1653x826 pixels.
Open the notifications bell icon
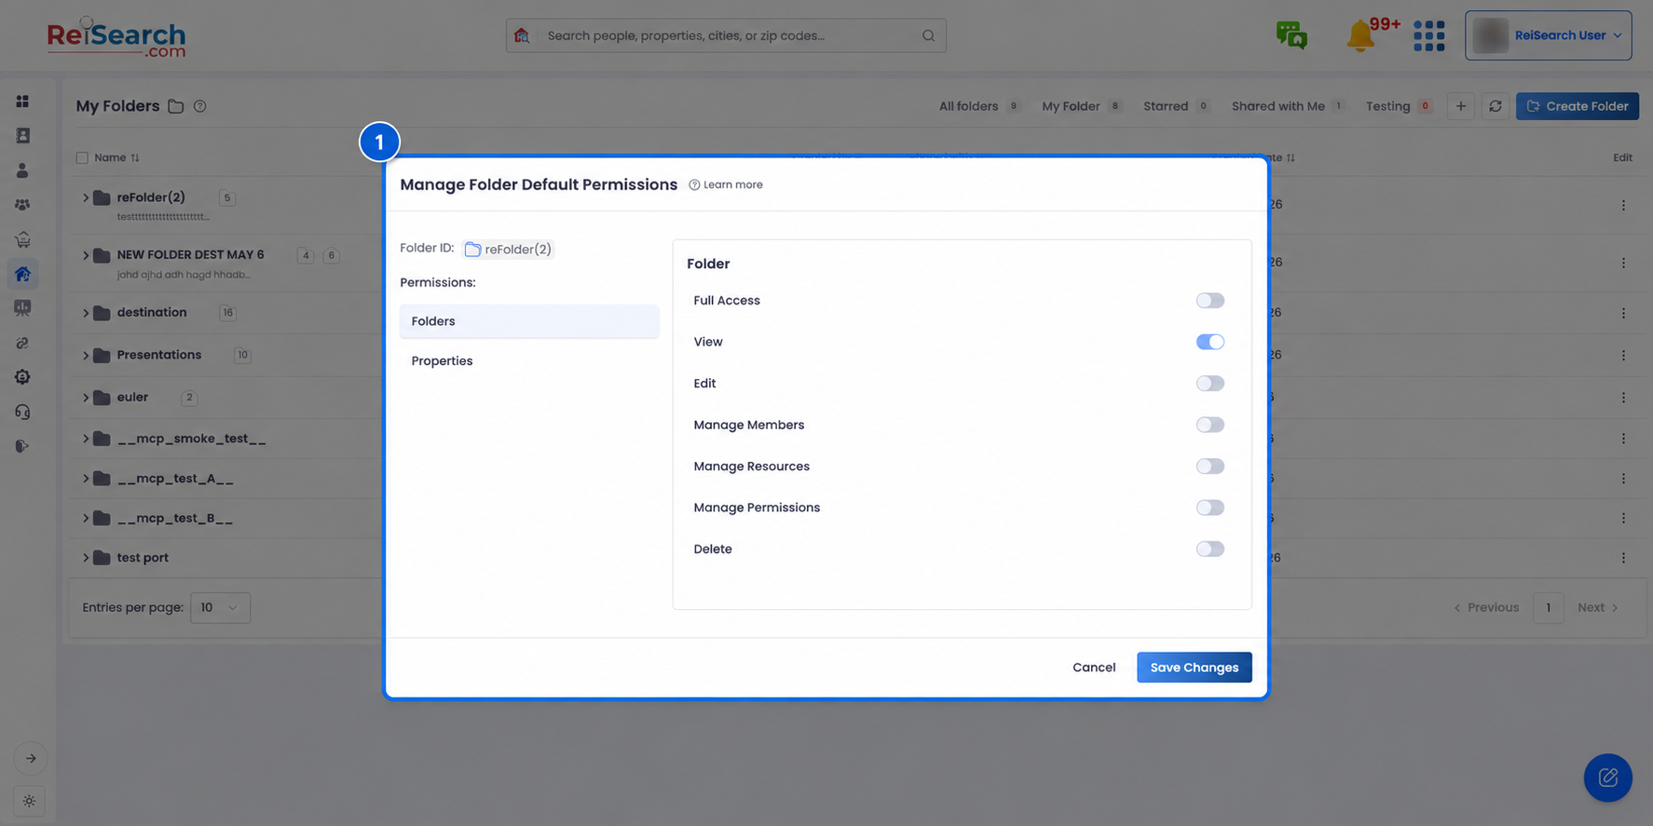click(x=1359, y=36)
